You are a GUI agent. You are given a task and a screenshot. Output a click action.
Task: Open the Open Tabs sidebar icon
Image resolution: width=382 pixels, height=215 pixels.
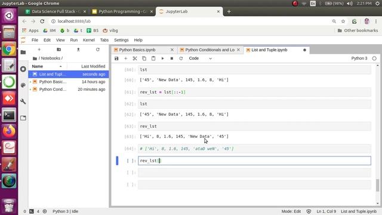coord(23,118)
